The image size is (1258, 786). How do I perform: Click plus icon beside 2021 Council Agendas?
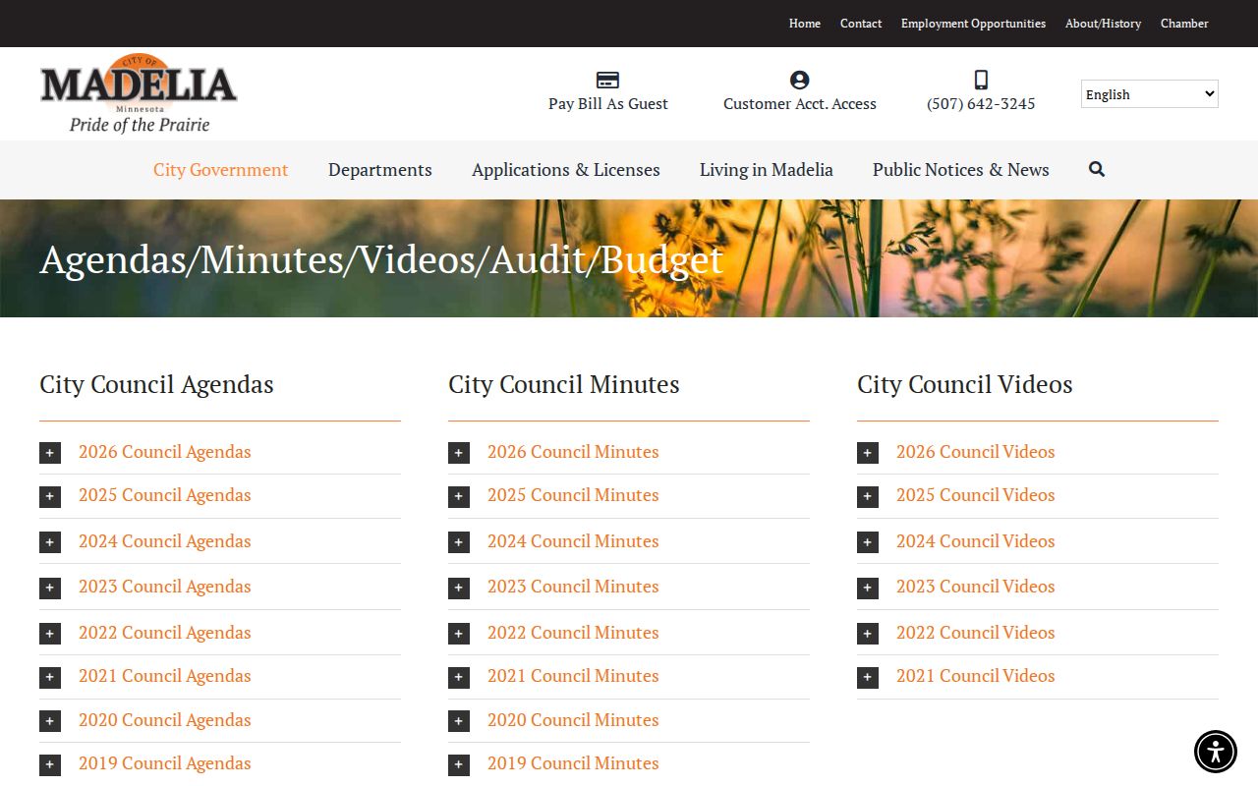click(x=50, y=677)
